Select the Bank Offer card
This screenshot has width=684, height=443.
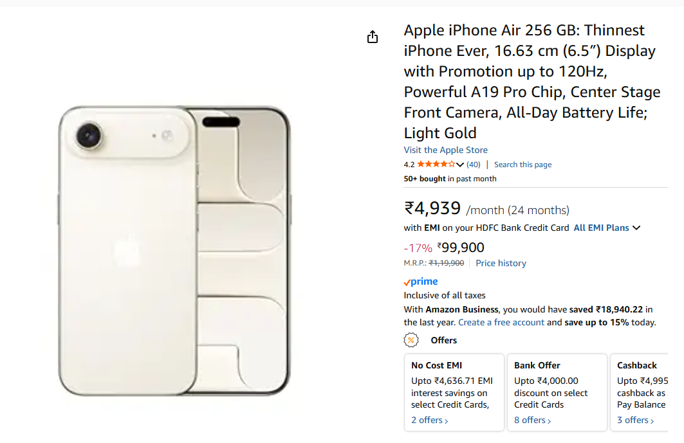point(557,386)
